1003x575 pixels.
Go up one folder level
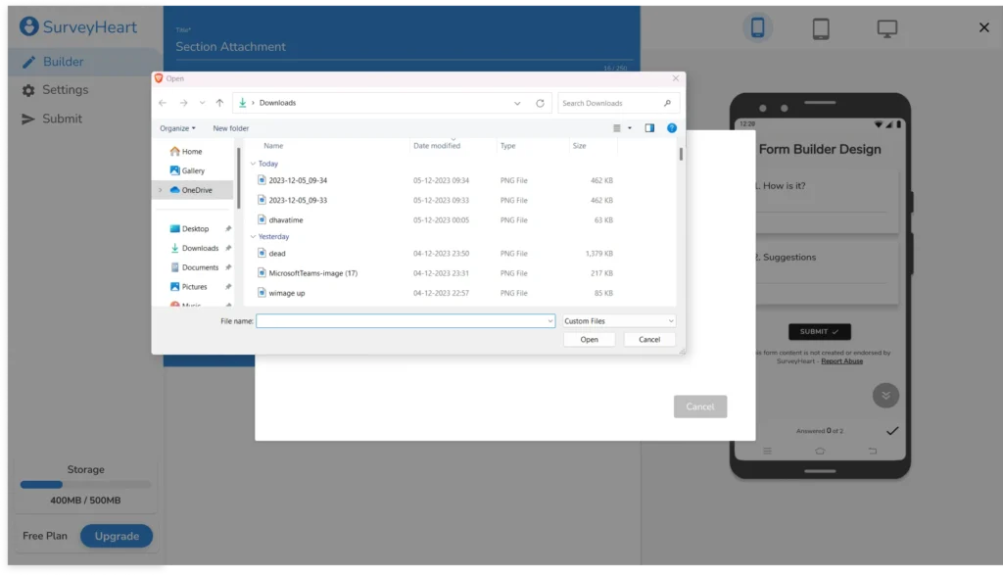219,103
